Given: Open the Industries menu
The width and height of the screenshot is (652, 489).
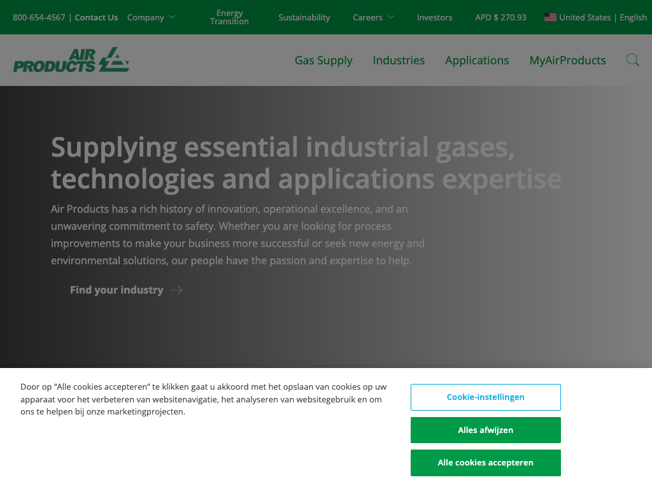Looking at the screenshot, I should click(x=399, y=60).
